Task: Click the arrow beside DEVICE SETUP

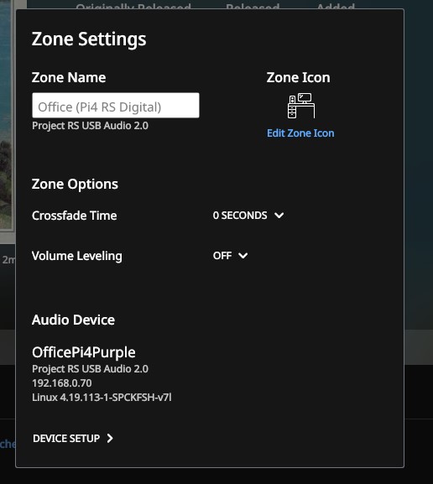Action: (x=110, y=439)
